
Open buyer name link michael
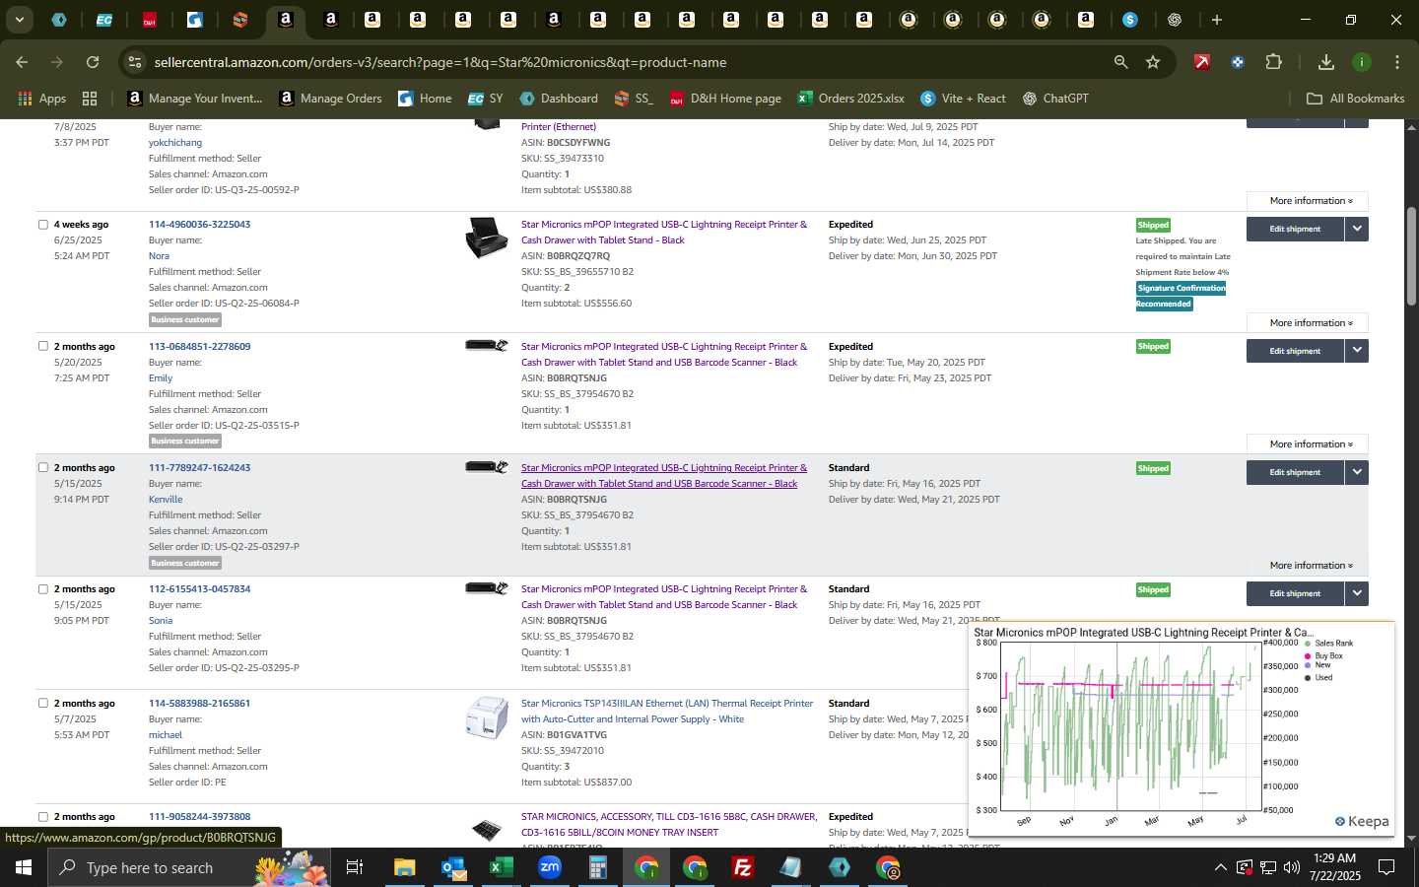click(166, 735)
